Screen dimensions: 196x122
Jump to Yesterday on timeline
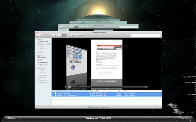pyautogui.click(x=188, y=83)
